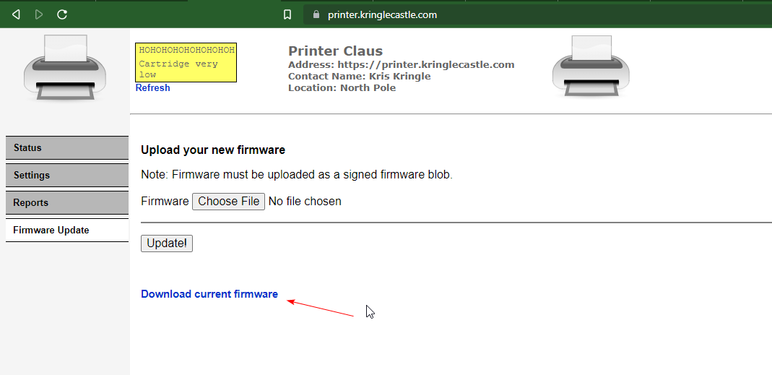Viewport: 772px width, 375px height.
Task: Click the yellow cartridge status message box
Action: tap(186, 63)
